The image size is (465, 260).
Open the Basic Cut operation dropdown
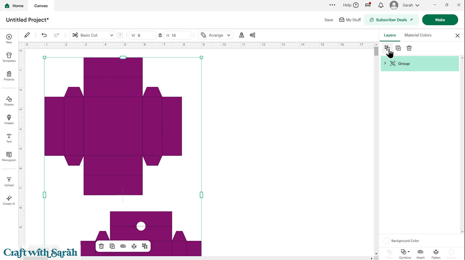(93, 35)
